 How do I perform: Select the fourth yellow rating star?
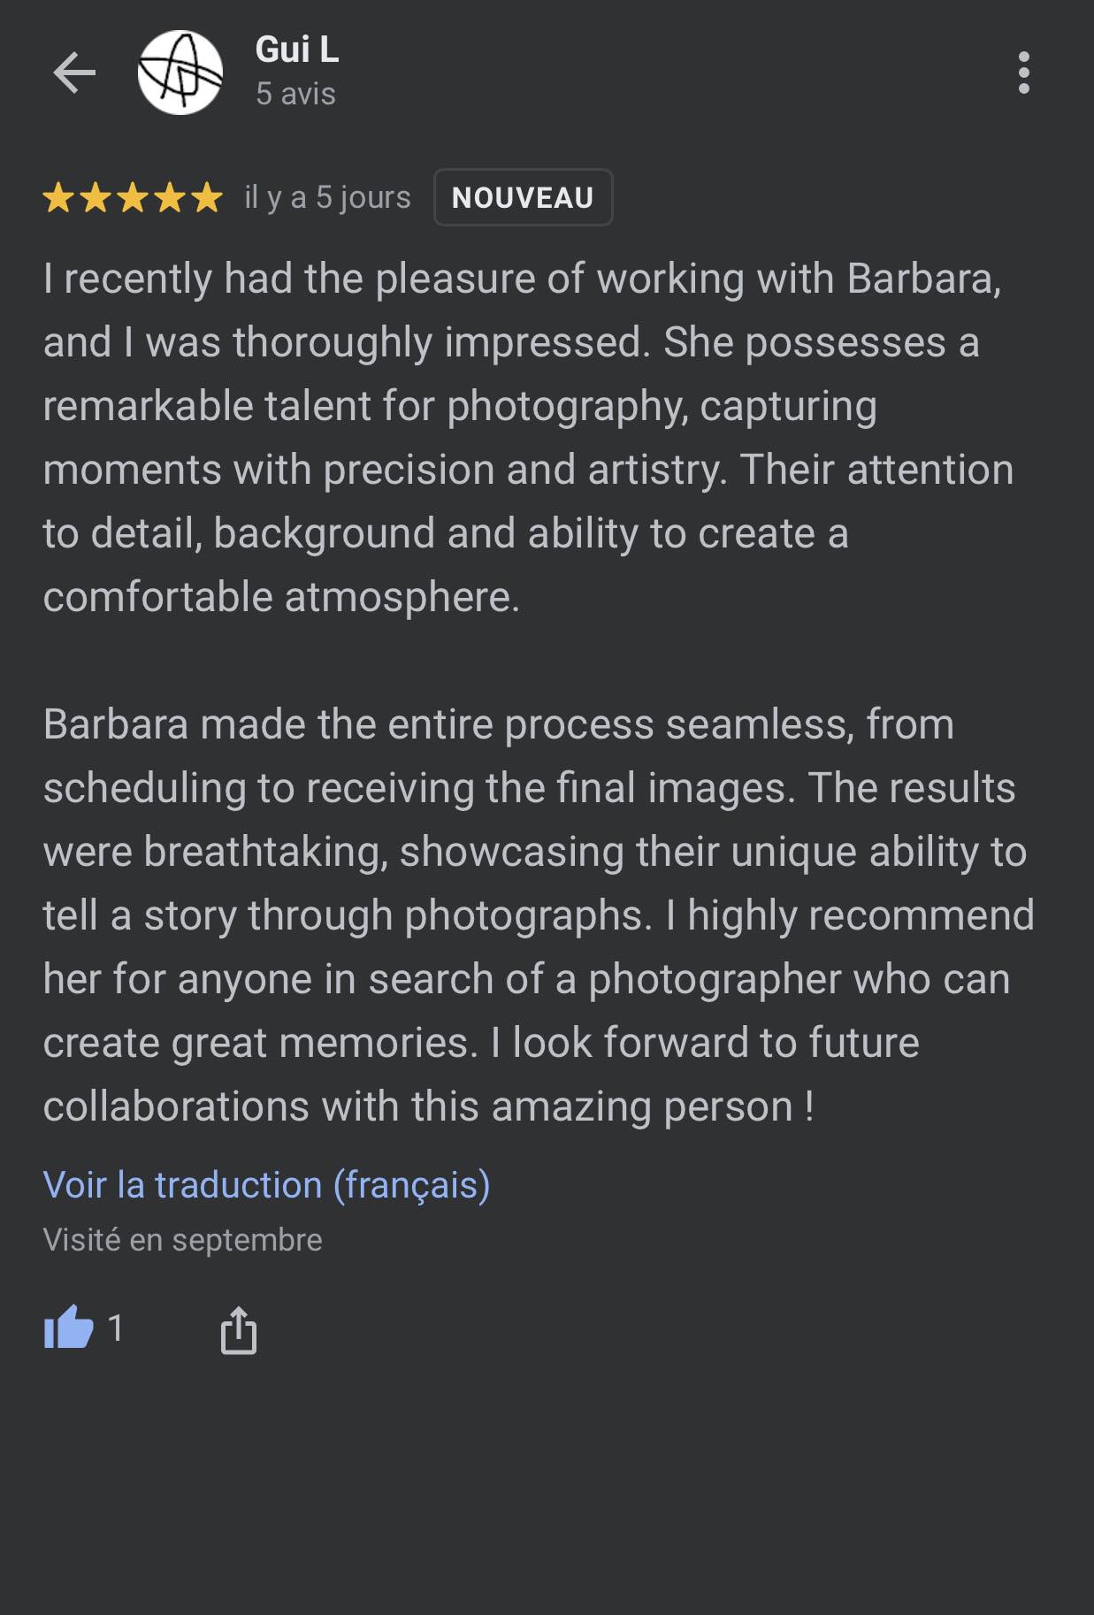point(170,197)
